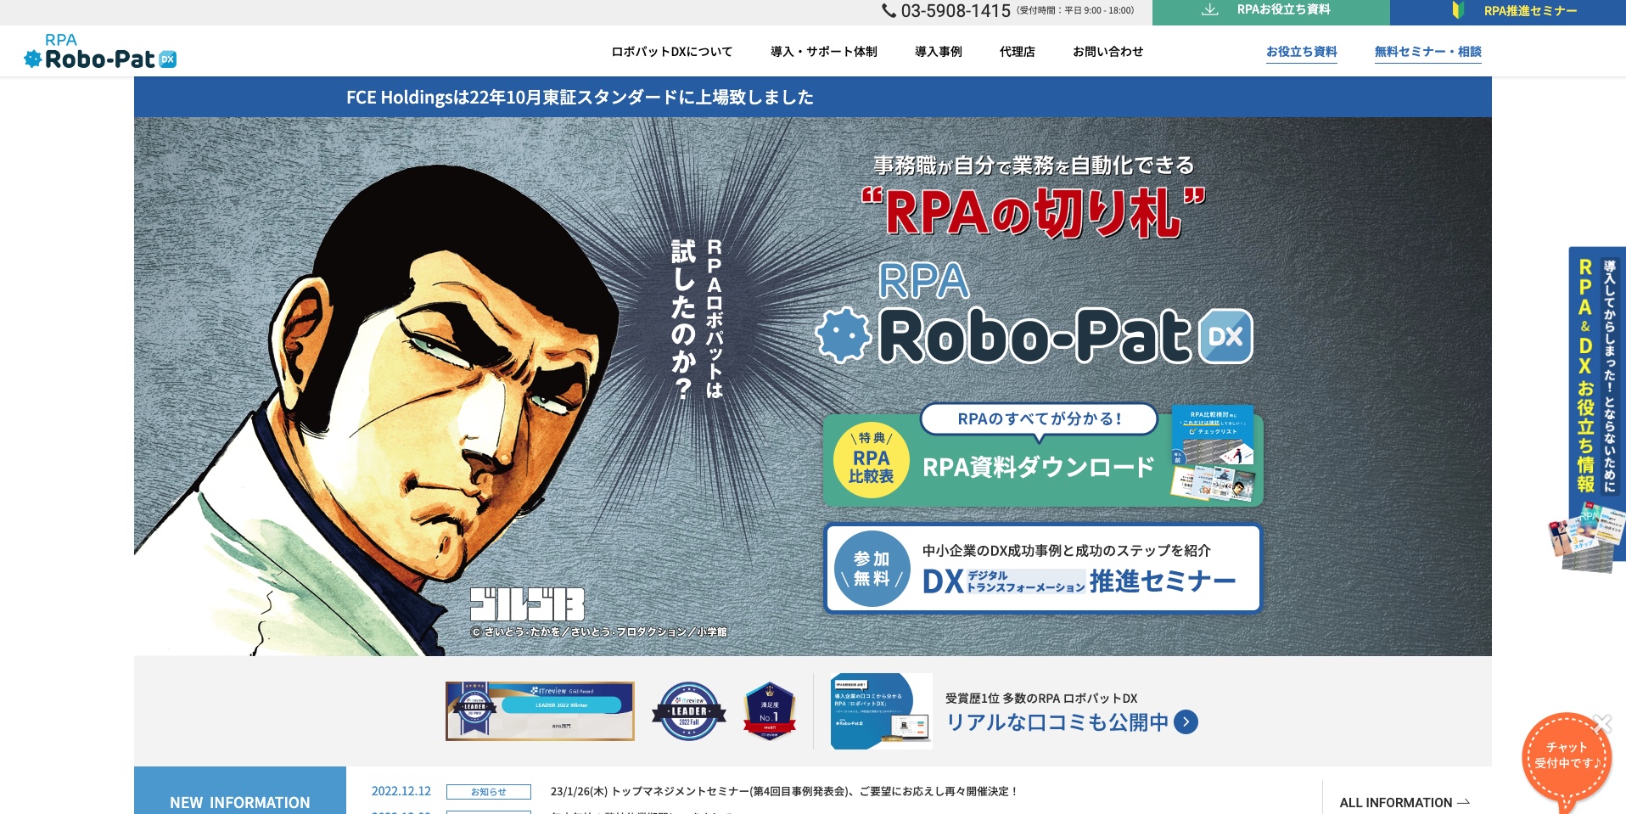
Task: Click the 口コミ document thumbnail image
Action: 881,711
